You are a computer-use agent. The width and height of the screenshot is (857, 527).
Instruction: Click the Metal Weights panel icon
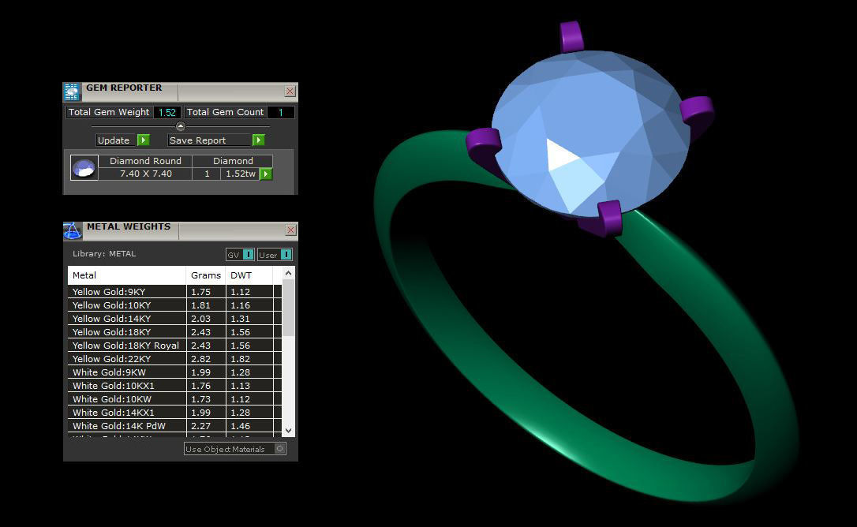pyautogui.click(x=73, y=230)
